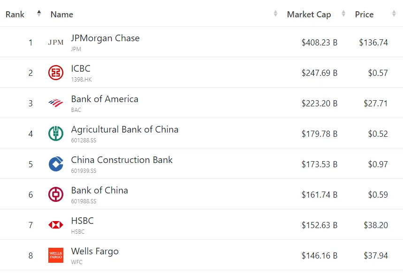Sort table using Market Cap arrows
This screenshot has width=403, height=274.
(x=343, y=13)
